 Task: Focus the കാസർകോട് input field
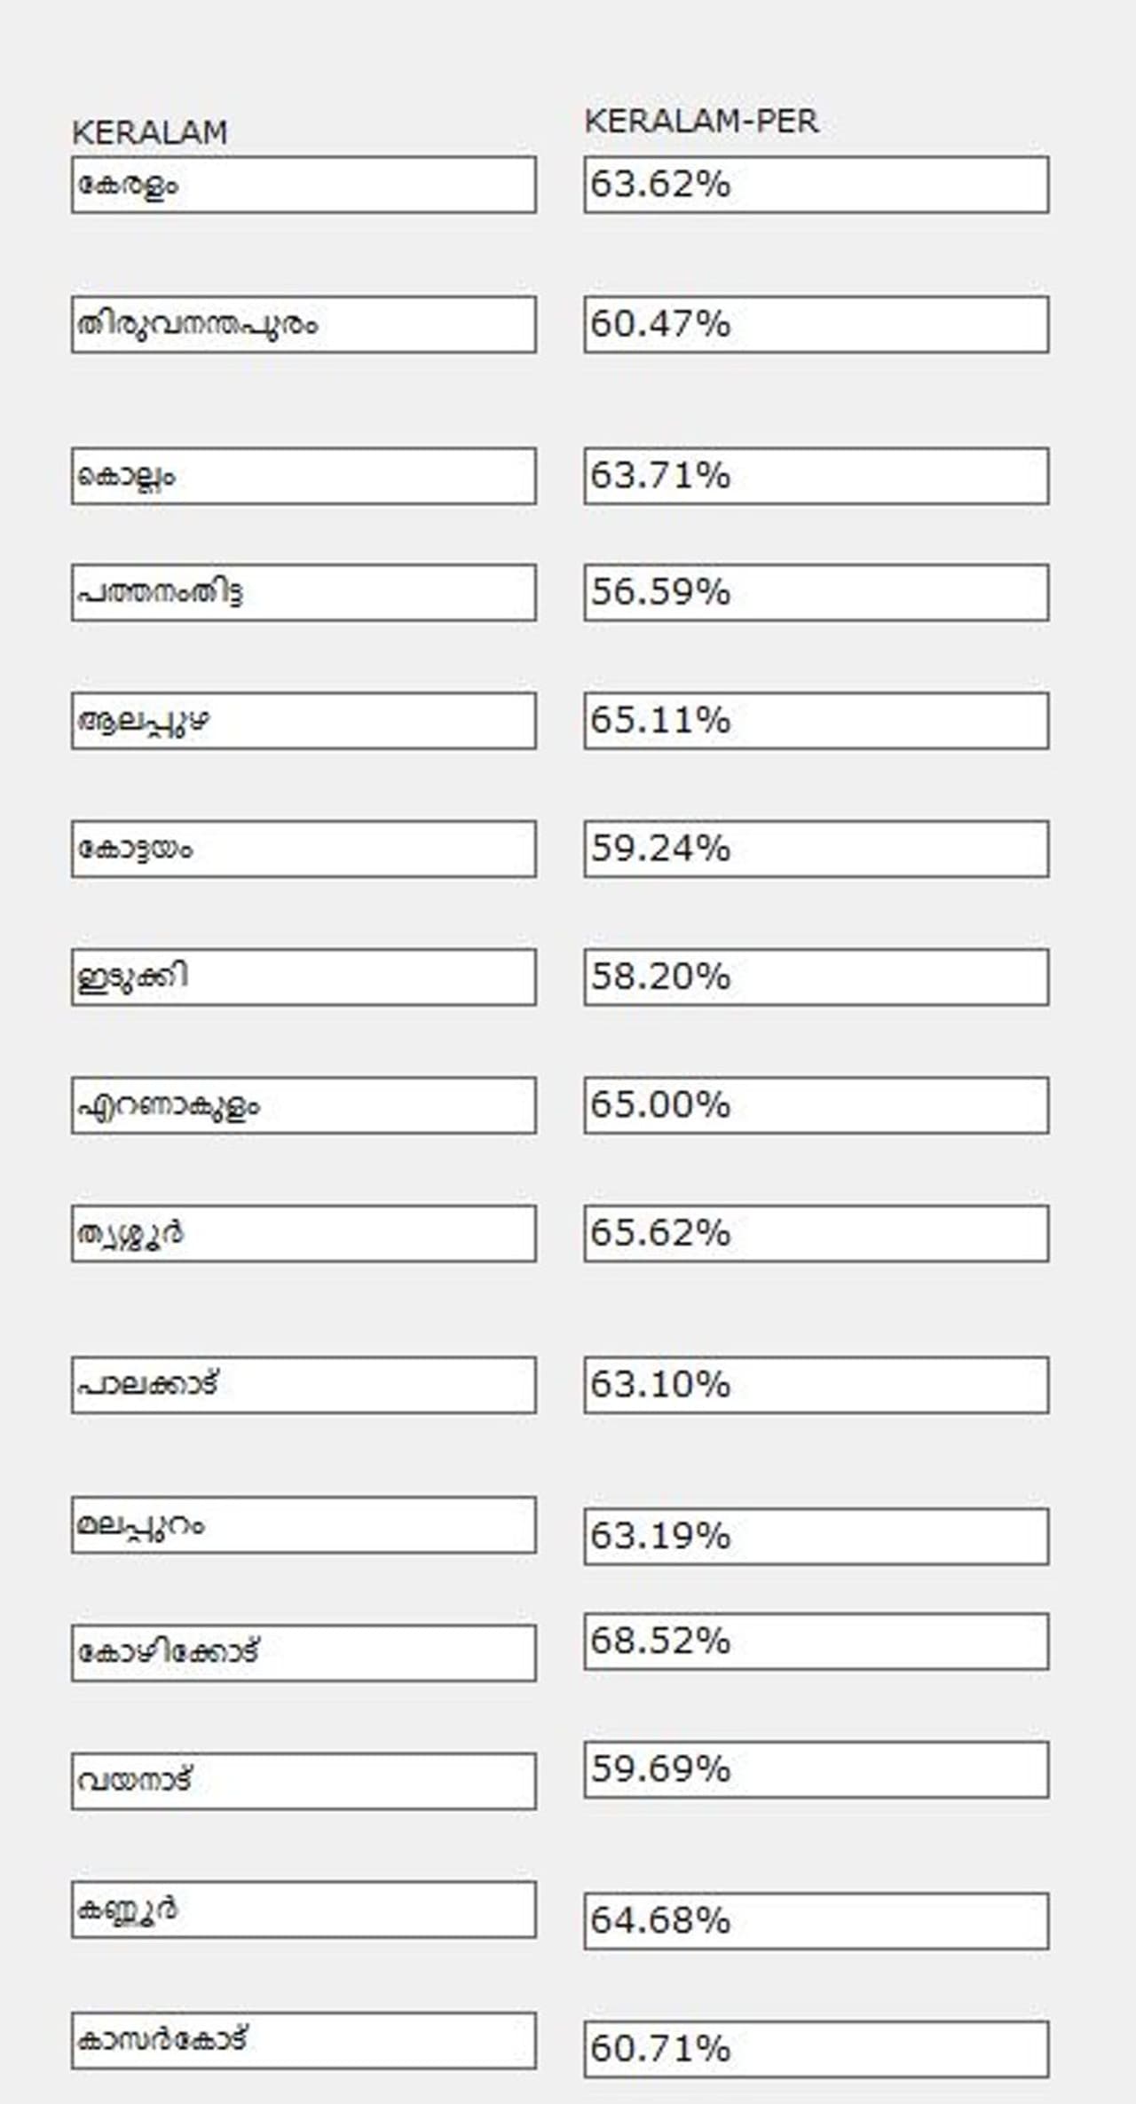(x=304, y=2040)
